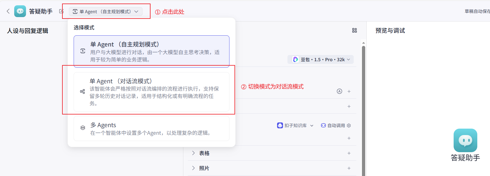Image resolution: width=490 pixels, height=176 pixels.
Task: Click the large 答疑助手 avatar in preview
Action: (465, 140)
